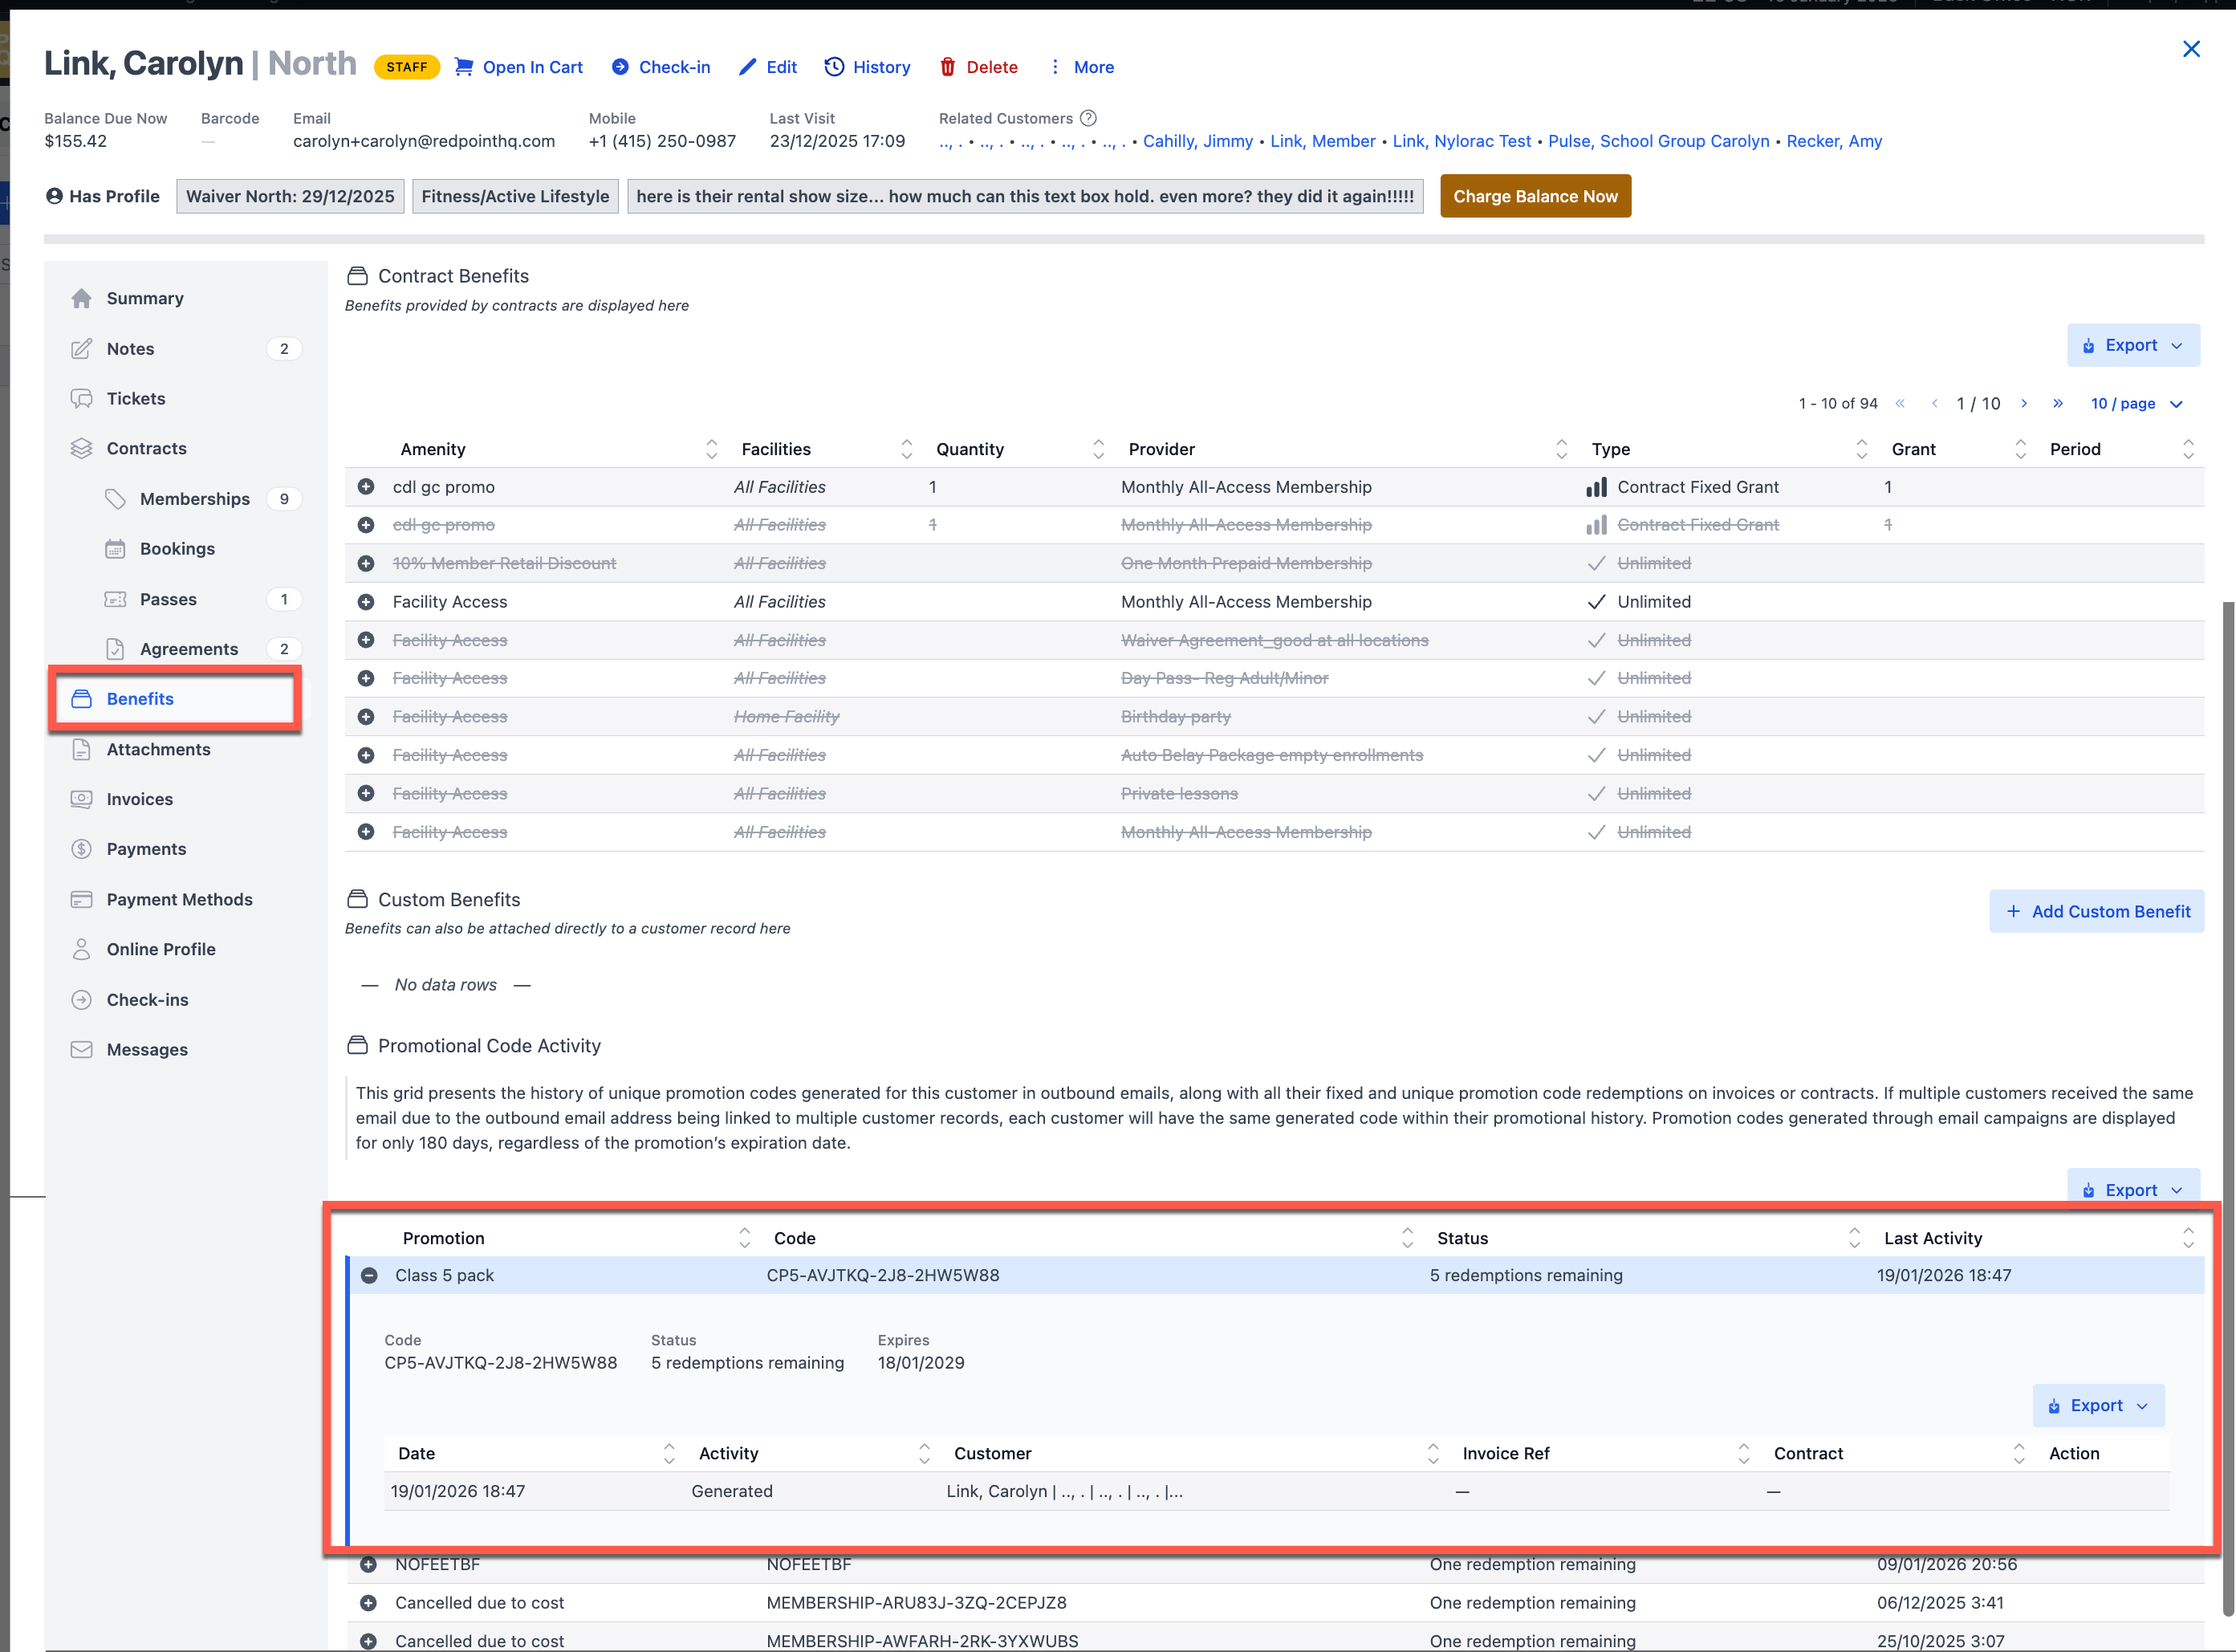Open the customer History clock icon
The image size is (2236, 1652).
click(834, 67)
